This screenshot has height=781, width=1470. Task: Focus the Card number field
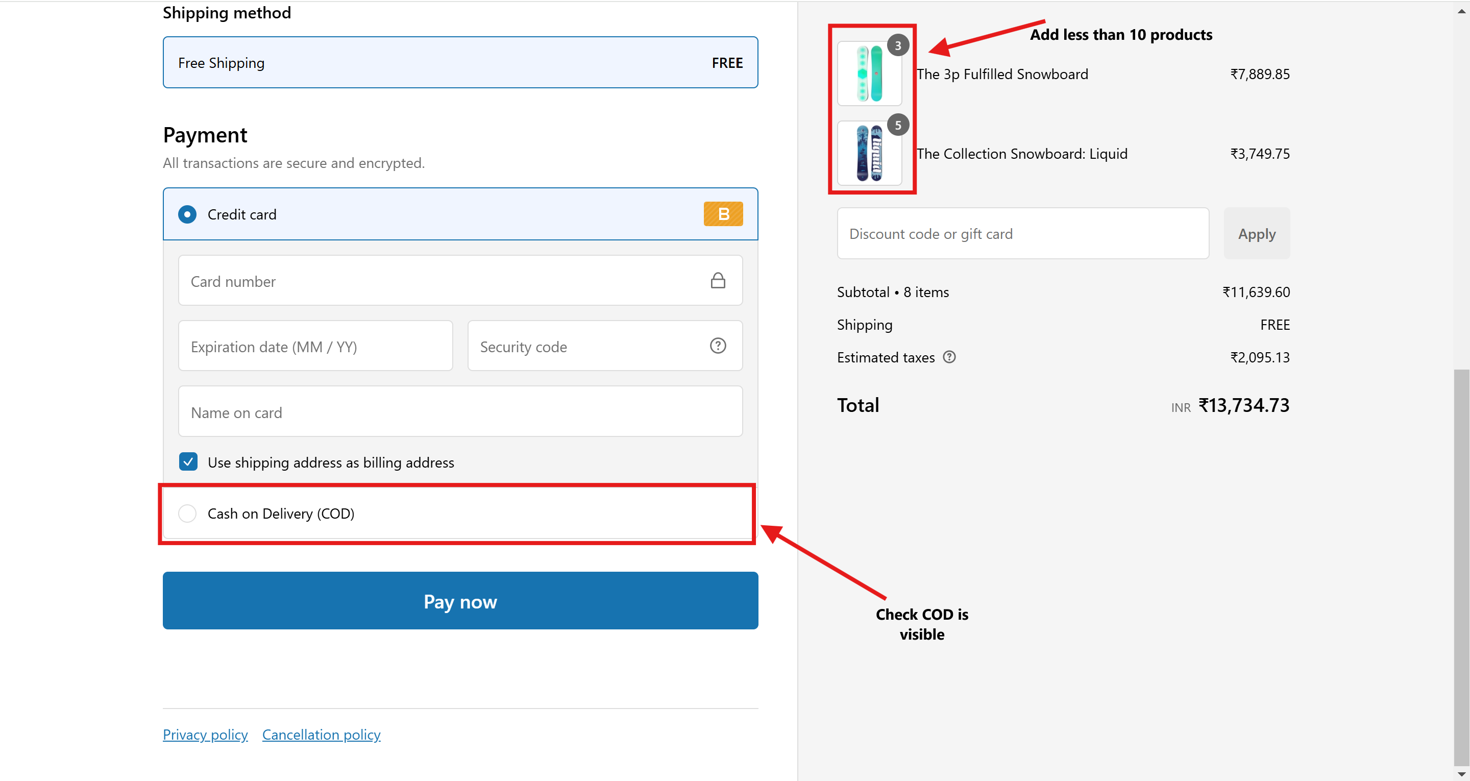pos(445,281)
